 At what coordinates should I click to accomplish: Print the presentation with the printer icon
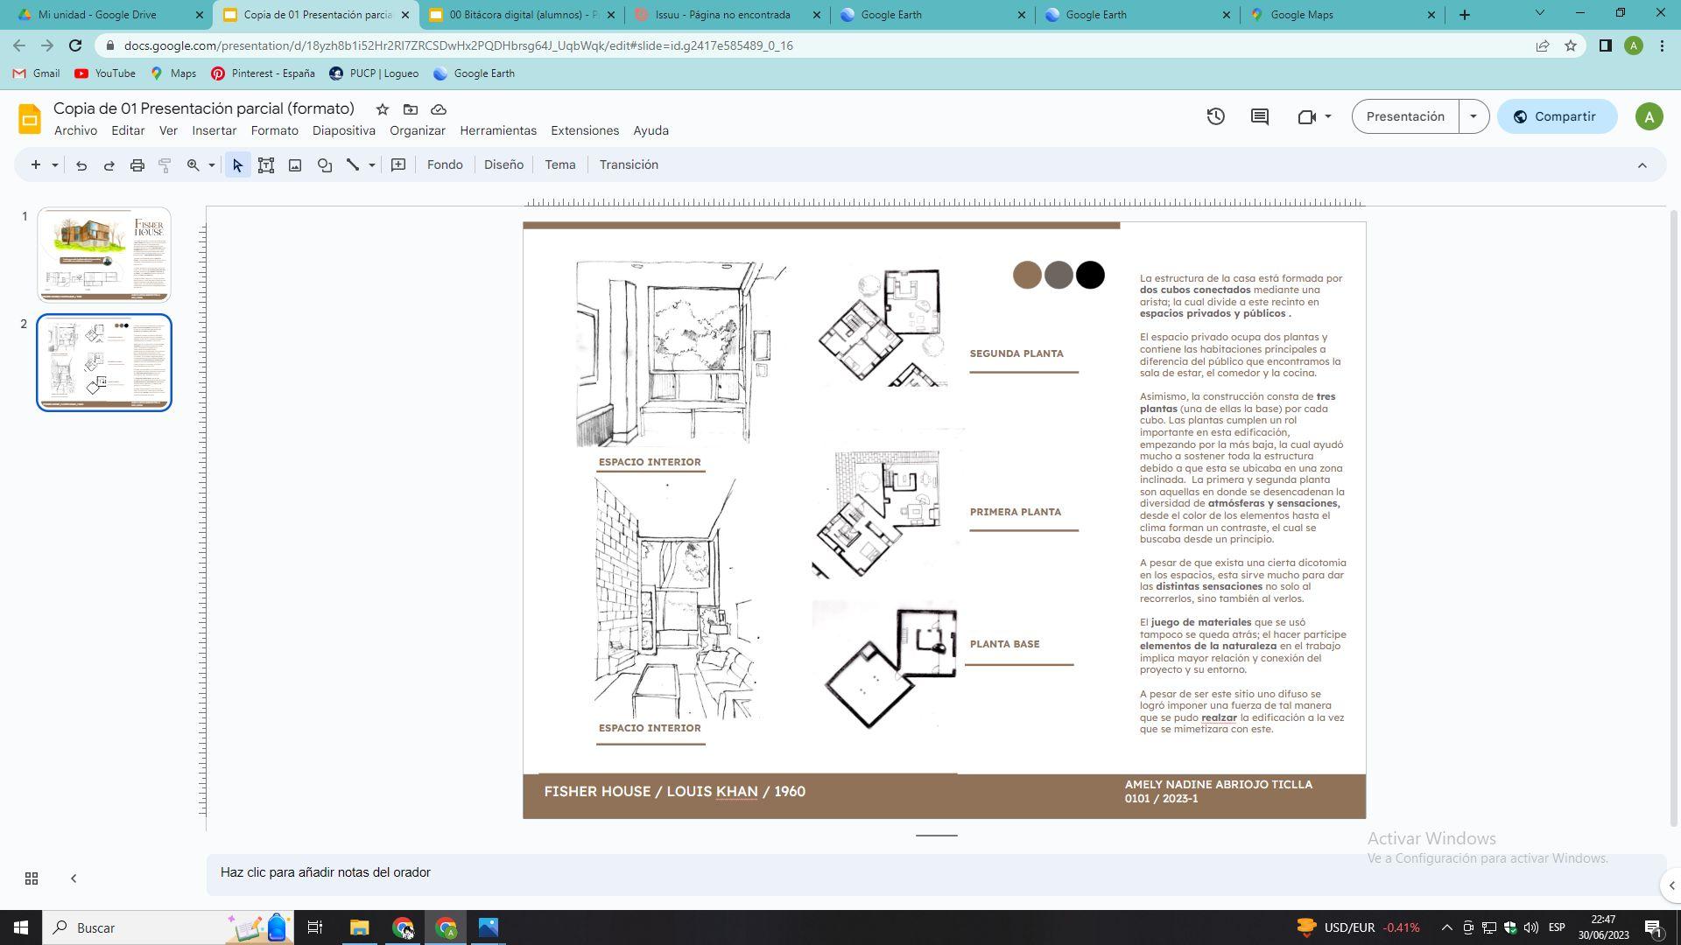pos(137,165)
